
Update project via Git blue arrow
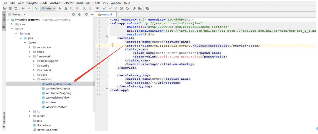click(104, 9)
